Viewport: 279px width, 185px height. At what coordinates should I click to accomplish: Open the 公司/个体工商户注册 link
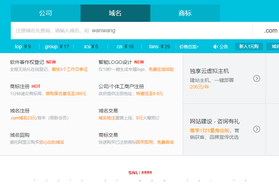(121, 86)
